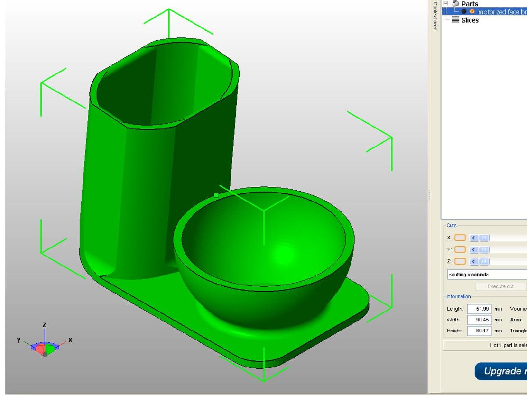527x395 pixels.
Task: Click the orange eye icon of motorized face part
Action: tap(472, 12)
